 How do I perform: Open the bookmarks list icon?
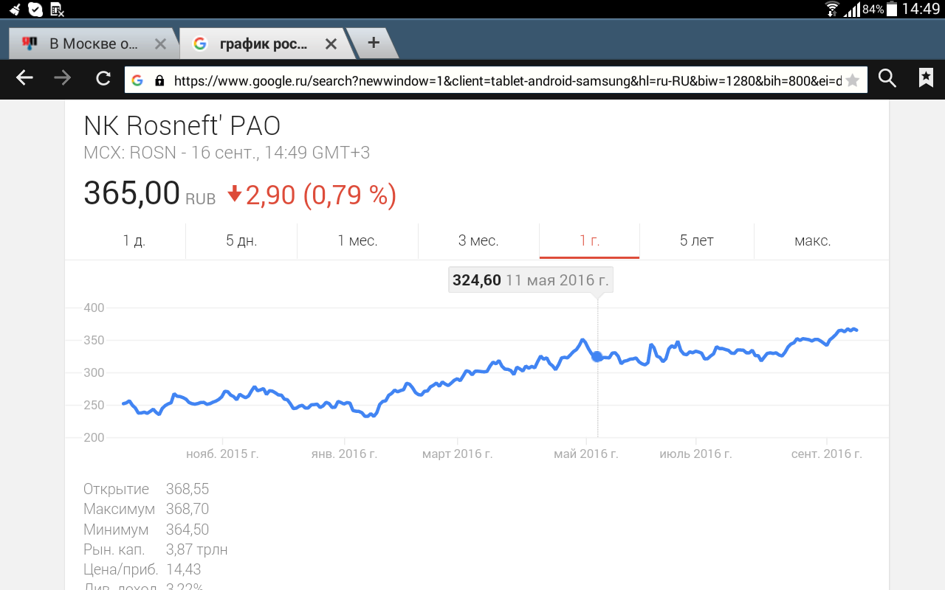pyautogui.click(x=926, y=78)
